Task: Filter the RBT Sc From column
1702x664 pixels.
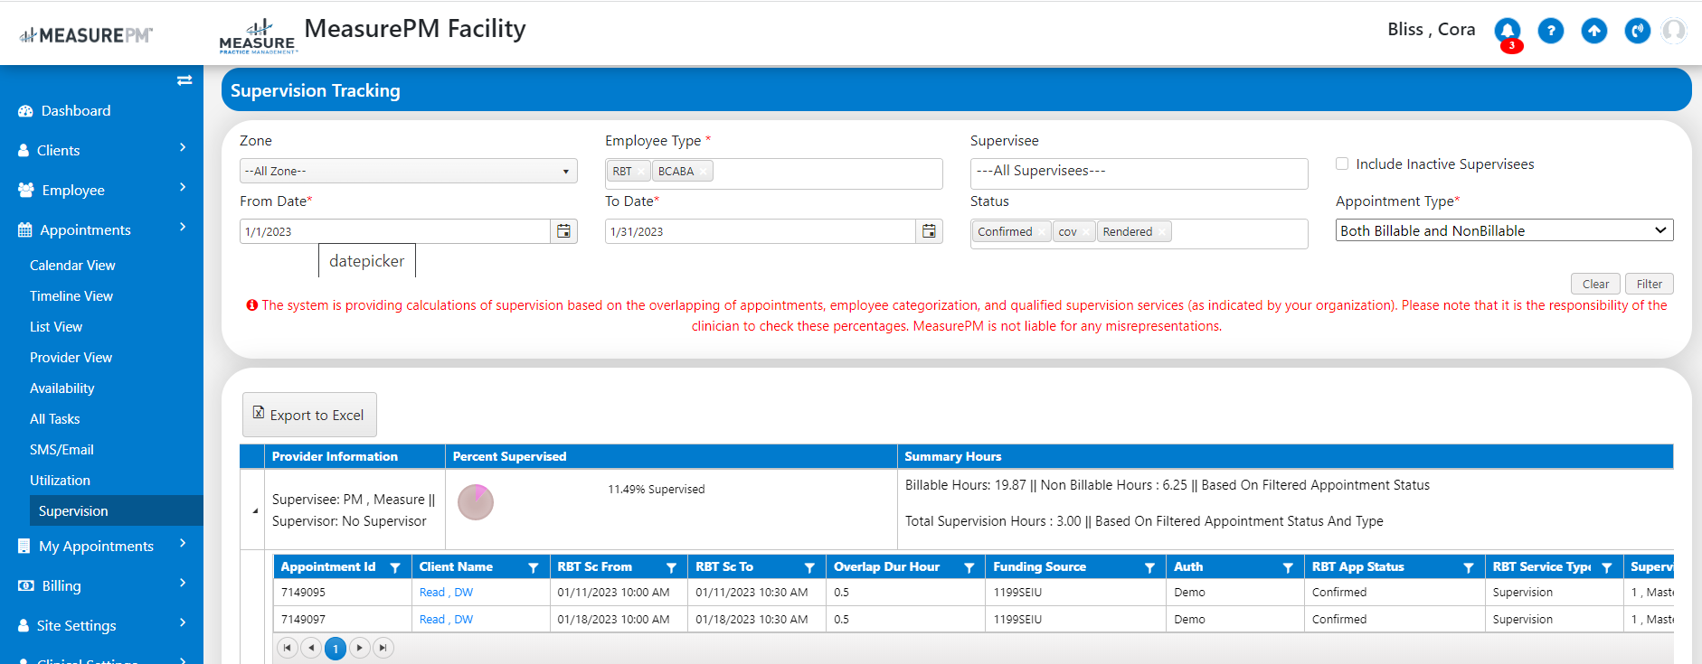Action: (672, 567)
